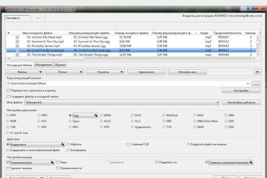Click the 11,76 МБ source size cell

click(x=125, y=37)
